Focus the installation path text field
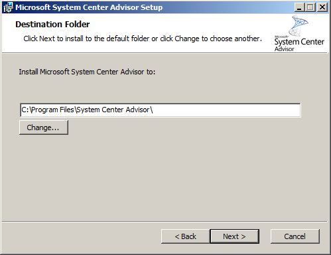Screen dimensions: 331x255 coord(161,110)
